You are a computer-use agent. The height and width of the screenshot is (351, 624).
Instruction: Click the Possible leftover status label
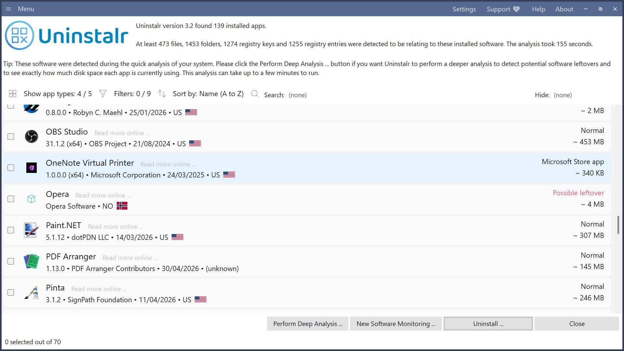pyautogui.click(x=578, y=193)
